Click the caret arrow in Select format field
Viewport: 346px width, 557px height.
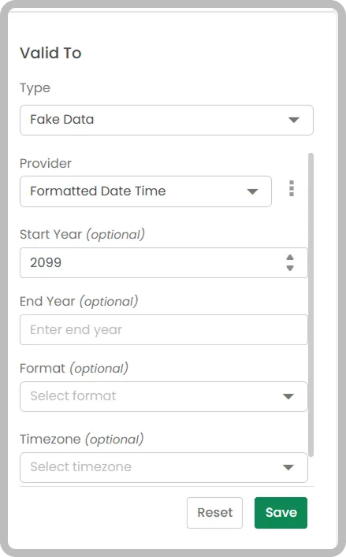click(x=288, y=396)
